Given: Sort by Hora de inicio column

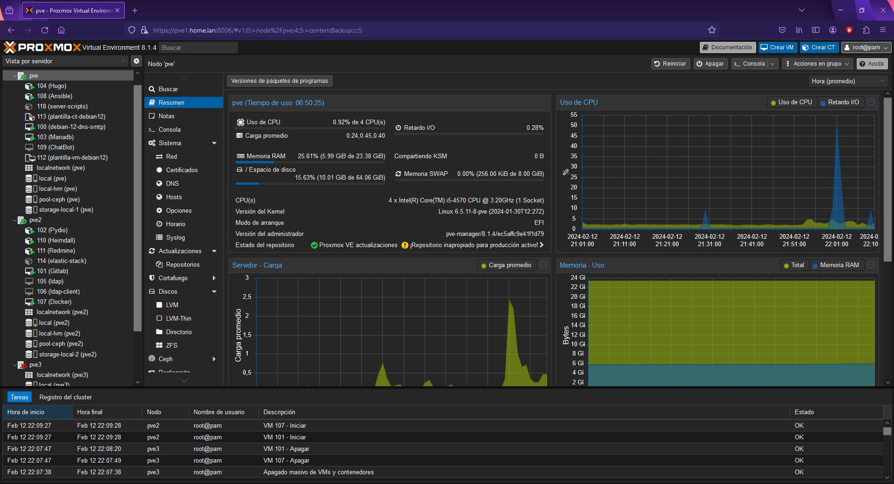Looking at the screenshot, I should coord(37,412).
